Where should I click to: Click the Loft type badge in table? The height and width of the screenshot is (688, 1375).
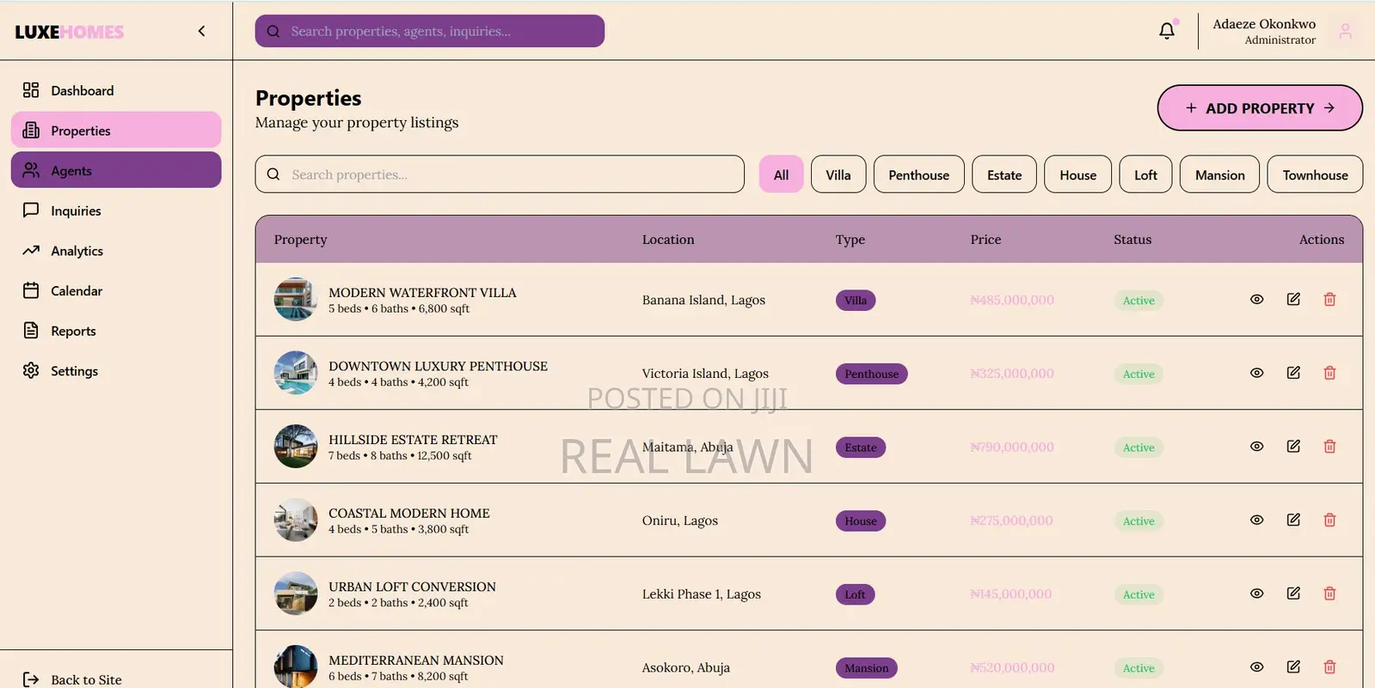click(x=855, y=594)
